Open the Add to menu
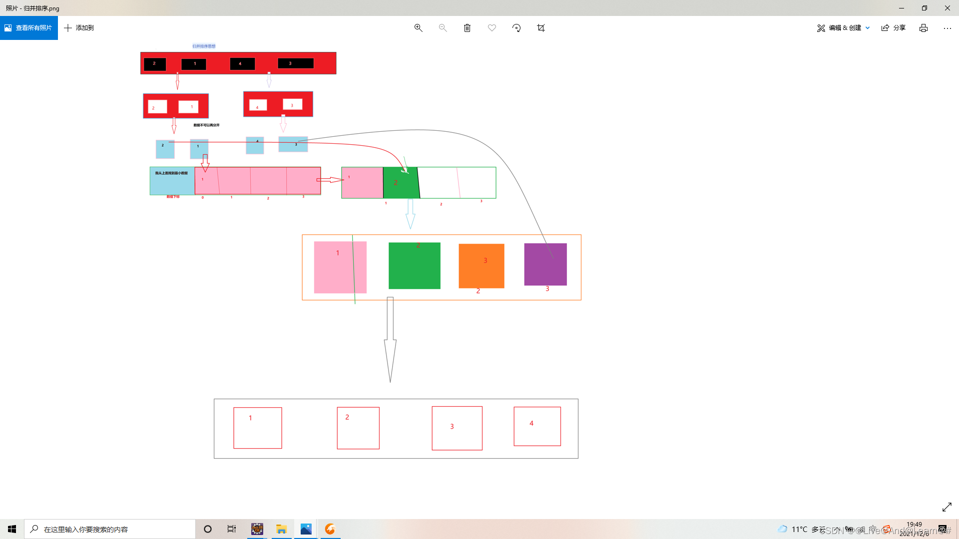The height and width of the screenshot is (539, 959). (x=79, y=28)
